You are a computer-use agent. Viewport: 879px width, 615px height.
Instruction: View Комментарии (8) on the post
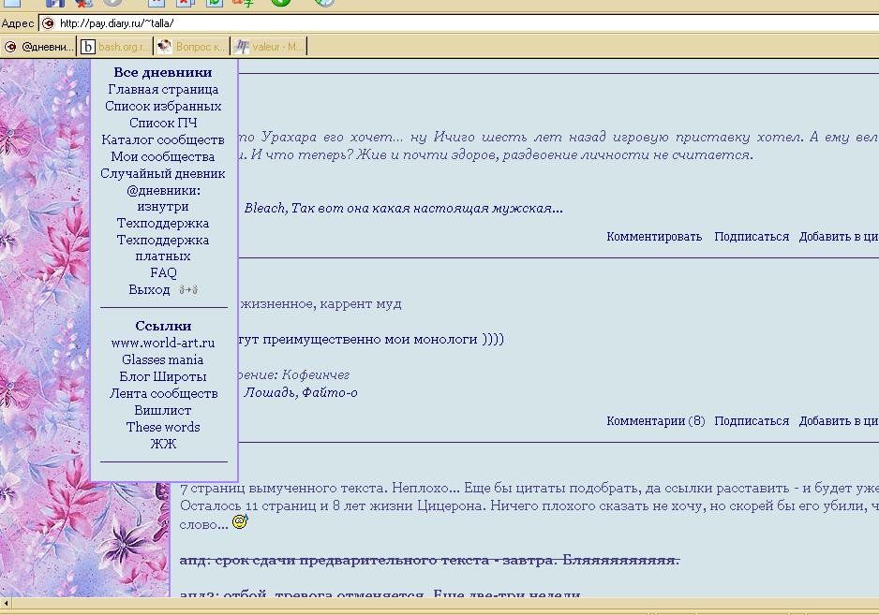(655, 421)
